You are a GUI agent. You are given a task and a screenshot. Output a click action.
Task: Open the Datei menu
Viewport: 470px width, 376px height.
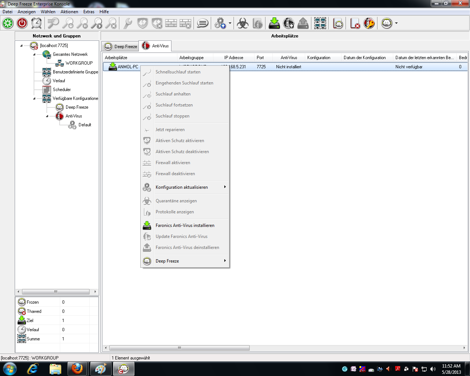[x=7, y=12]
